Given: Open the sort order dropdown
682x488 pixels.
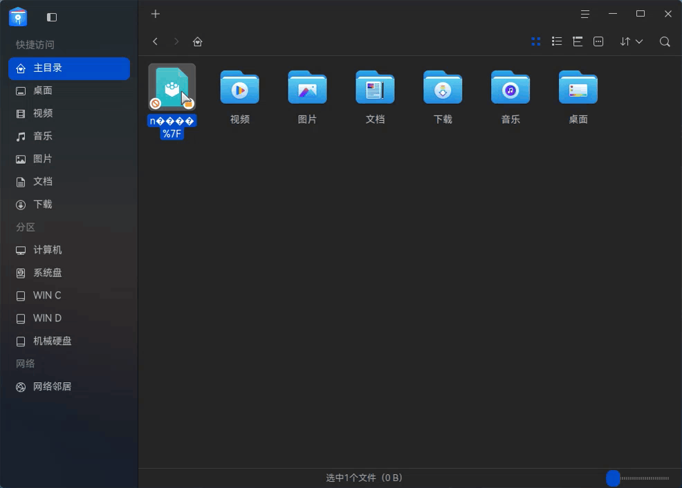Looking at the screenshot, I should coord(632,41).
